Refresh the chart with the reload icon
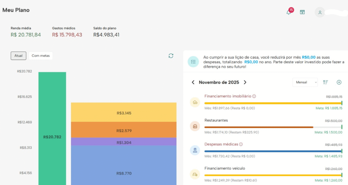 pos(171,56)
